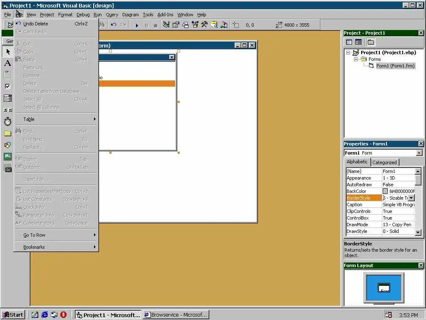The height and width of the screenshot is (320, 426).
Task: Choose Undo Delete from Edit menu
Action: (x=56, y=24)
